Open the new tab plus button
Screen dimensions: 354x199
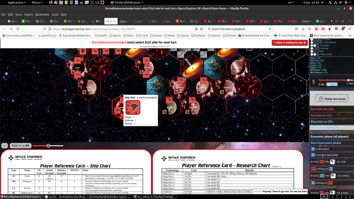(343, 21)
